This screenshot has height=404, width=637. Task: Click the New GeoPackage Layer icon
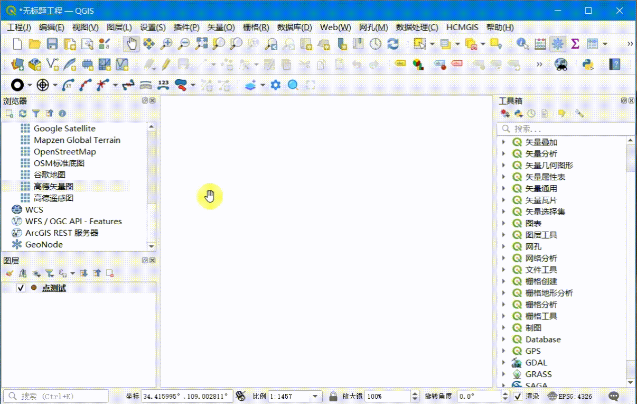[35, 65]
